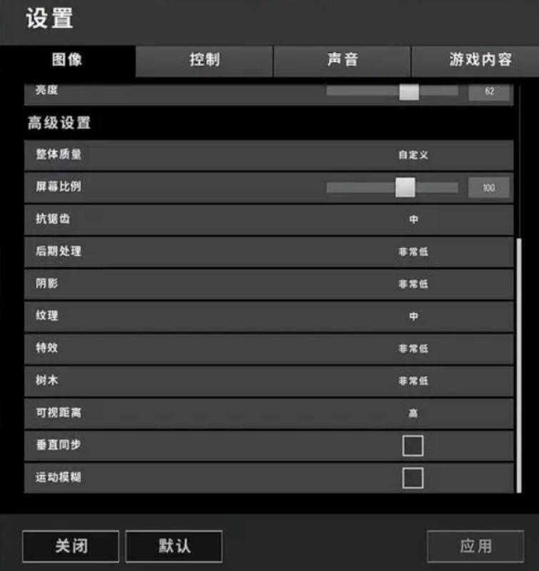Enable the 垂直同步 checkbox
Image resolution: width=539 pixels, height=571 pixels.
click(413, 445)
